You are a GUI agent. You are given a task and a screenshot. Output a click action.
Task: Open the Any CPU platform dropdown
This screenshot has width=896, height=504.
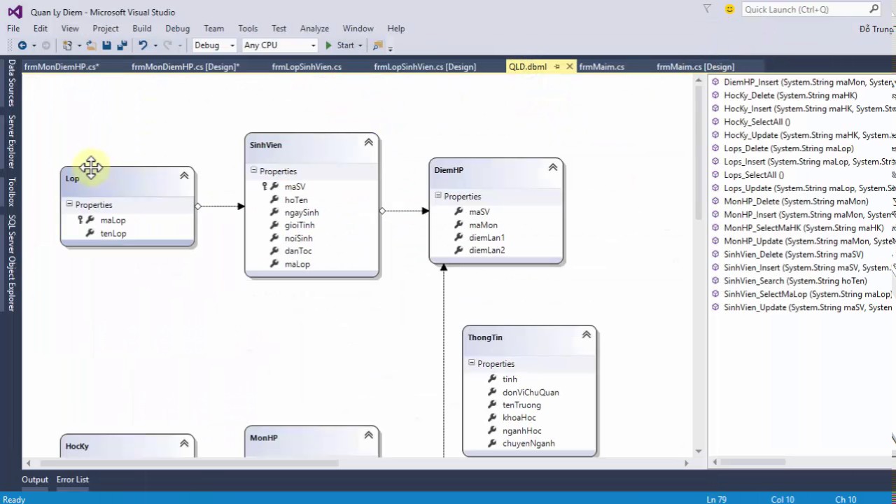click(279, 45)
